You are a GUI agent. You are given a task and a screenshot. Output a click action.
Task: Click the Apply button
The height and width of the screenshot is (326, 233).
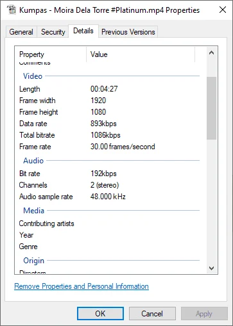(x=204, y=314)
